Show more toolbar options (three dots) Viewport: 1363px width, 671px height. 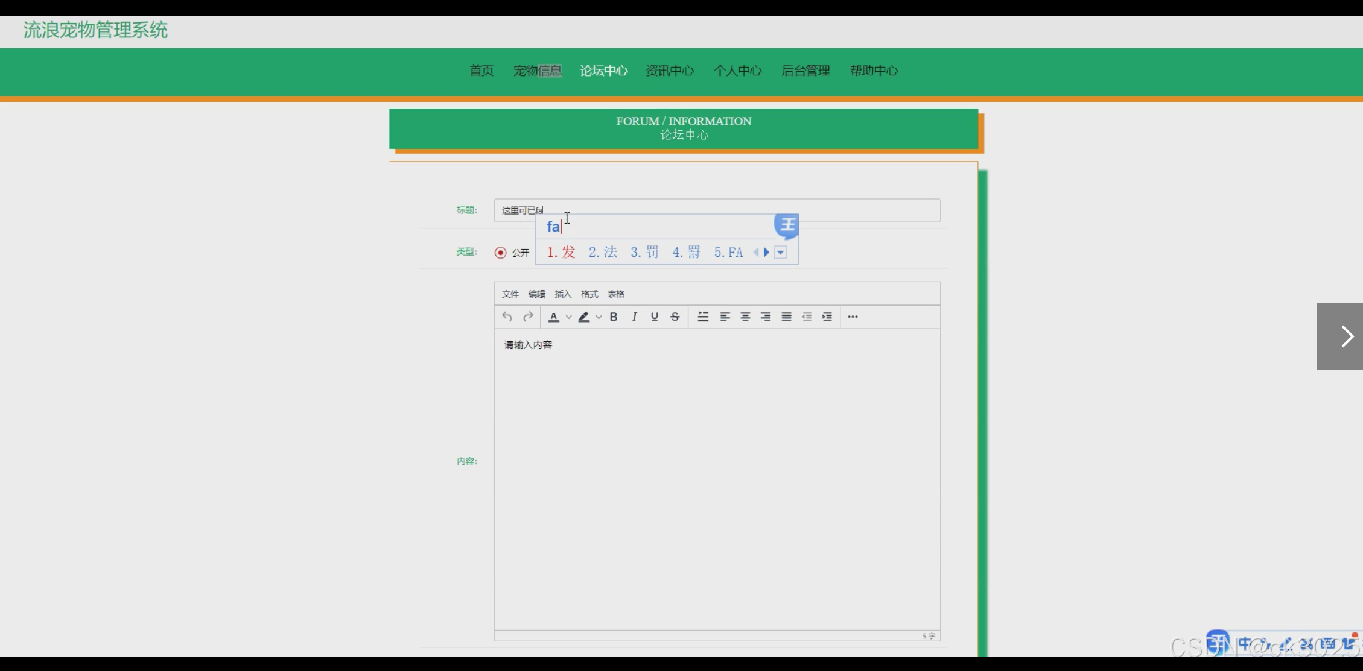[852, 317]
